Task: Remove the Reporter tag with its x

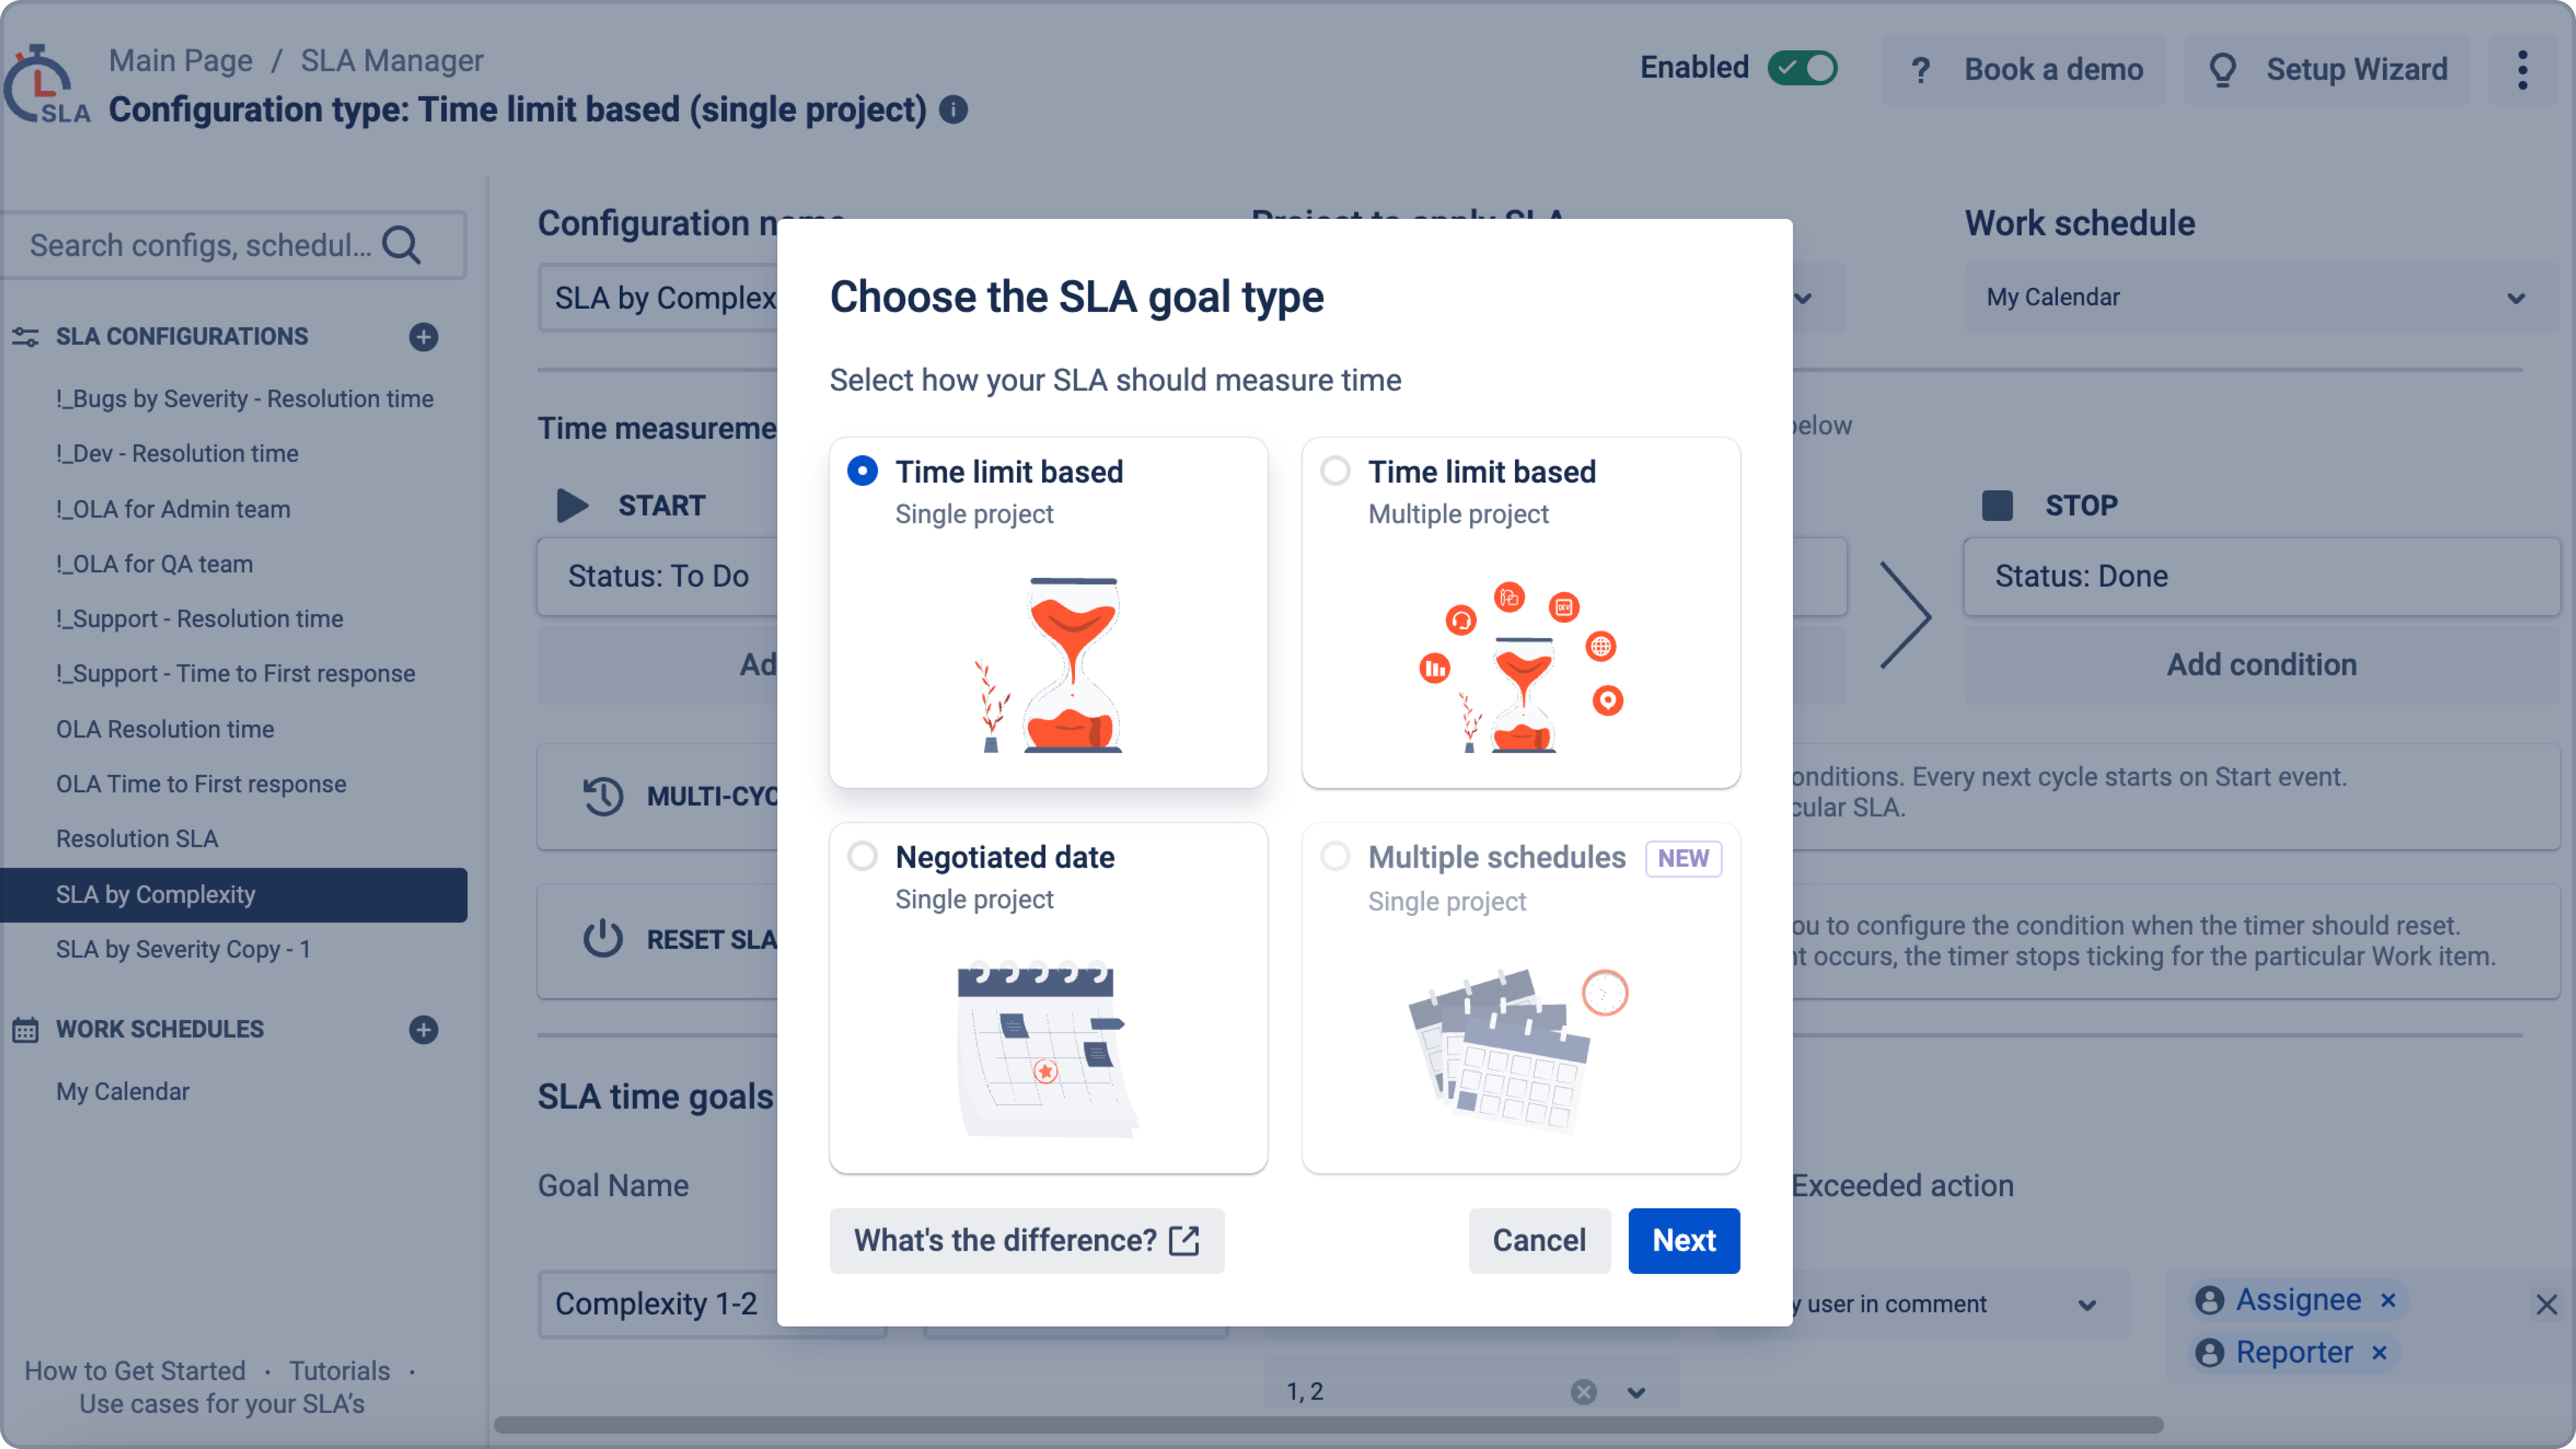Action: 2380,1353
